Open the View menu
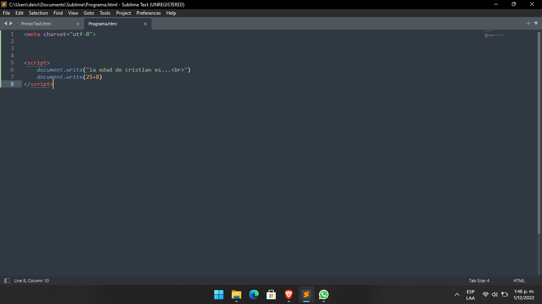Image resolution: width=542 pixels, height=304 pixels. click(x=73, y=13)
